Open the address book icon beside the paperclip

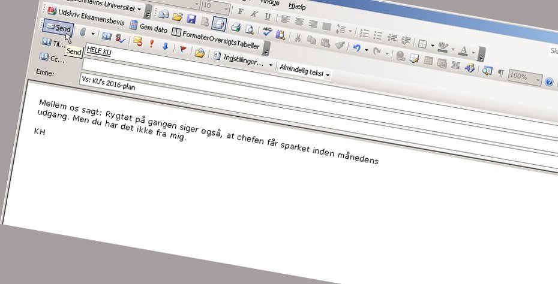(x=106, y=37)
